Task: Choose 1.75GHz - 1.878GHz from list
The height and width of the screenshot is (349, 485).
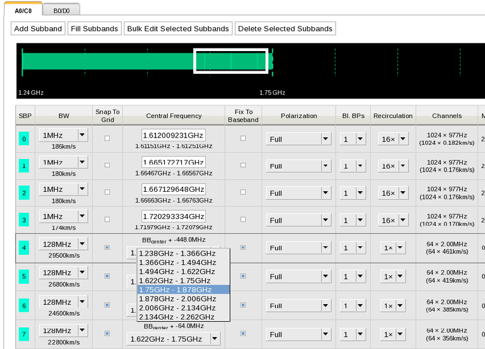Action: (x=183, y=290)
